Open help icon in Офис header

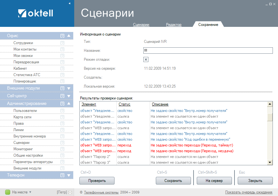pyautogui.click(x=62, y=36)
